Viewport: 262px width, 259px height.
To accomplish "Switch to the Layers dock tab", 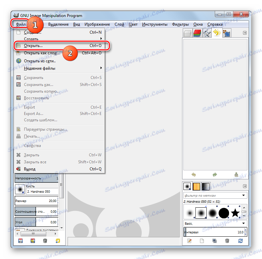I will [187, 33].
